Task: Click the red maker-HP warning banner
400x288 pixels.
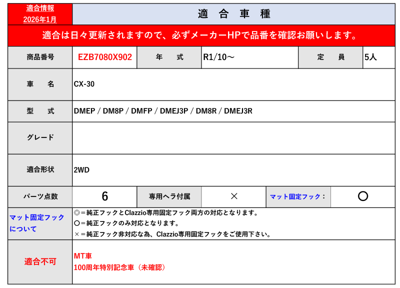Action: coord(200,35)
